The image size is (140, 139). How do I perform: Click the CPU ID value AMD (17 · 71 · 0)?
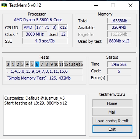(x=40, y=27)
